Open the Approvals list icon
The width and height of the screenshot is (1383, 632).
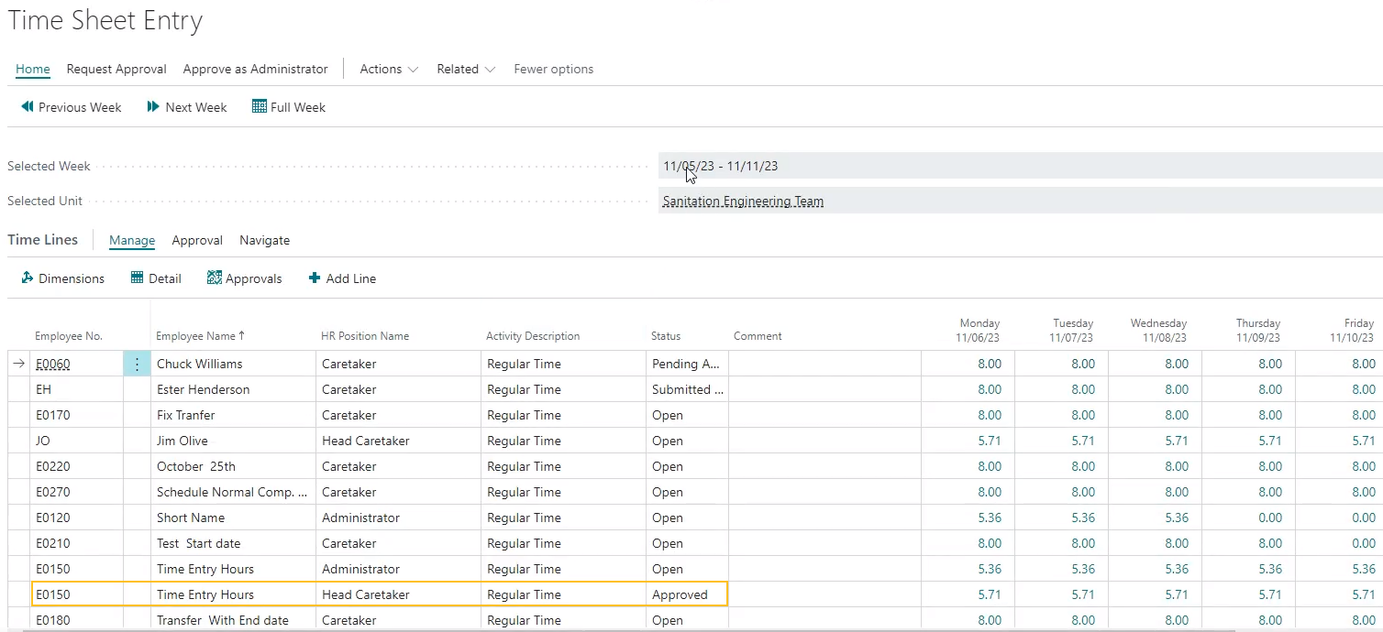(215, 278)
